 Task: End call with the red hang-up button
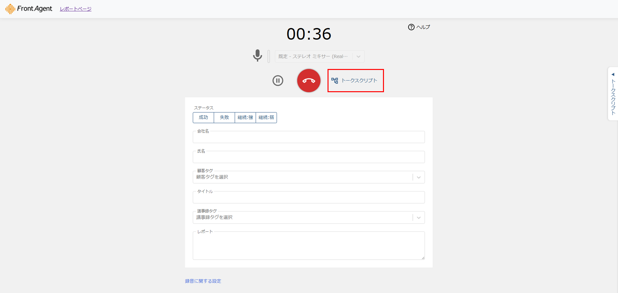click(x=309, y=81)
